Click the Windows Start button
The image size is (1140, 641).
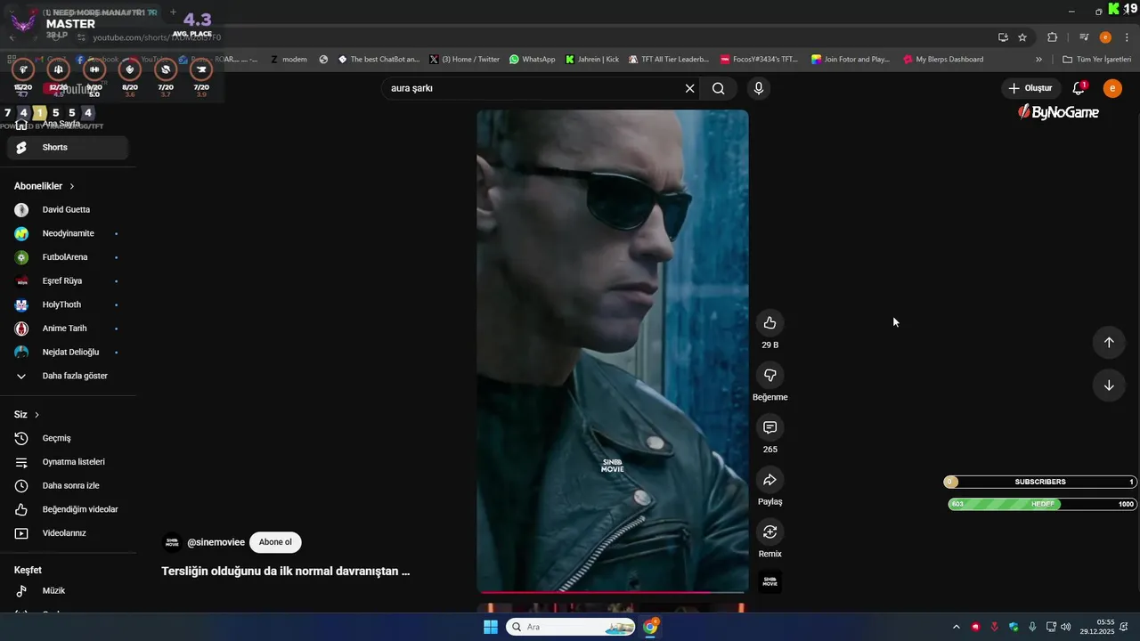pyautogui.click(x=491, y=627)
